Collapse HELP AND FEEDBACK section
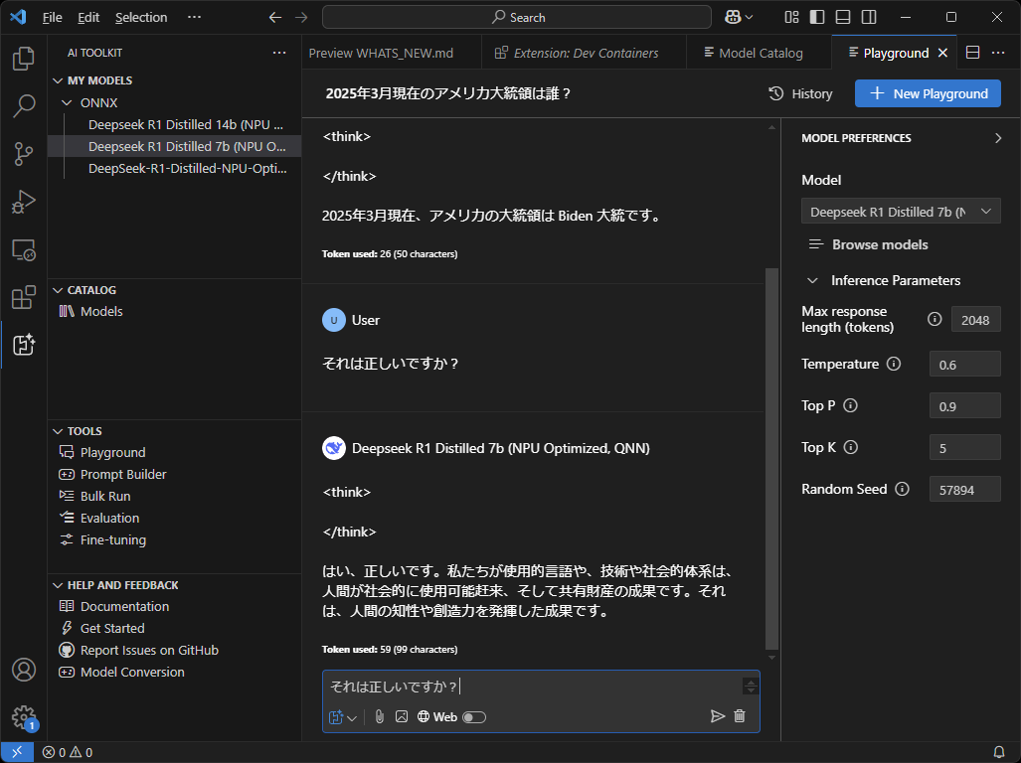The width and height of the screenshot is (1021, 763). click(58, 585)
